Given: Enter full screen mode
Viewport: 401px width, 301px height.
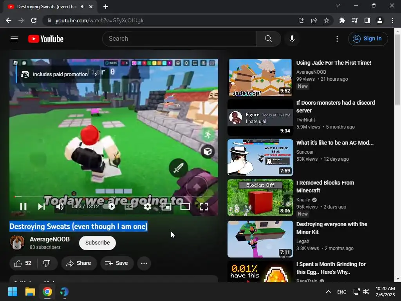Looking at the screenshot, I should click(204, 206).
